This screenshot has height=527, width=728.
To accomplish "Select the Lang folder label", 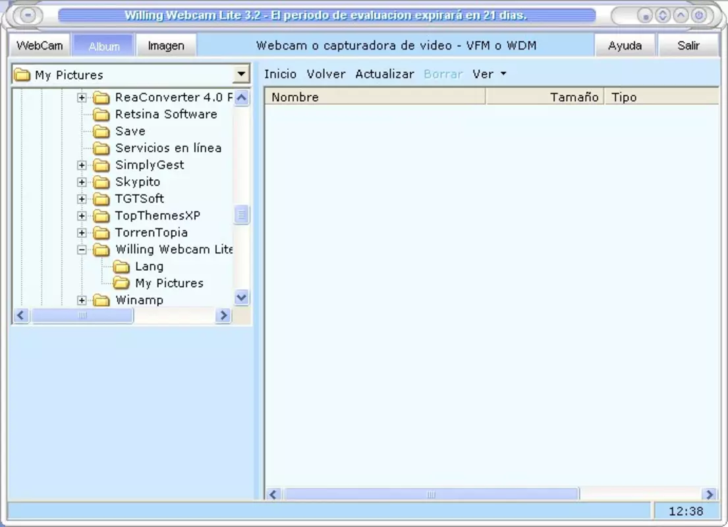I will (149, 267).
